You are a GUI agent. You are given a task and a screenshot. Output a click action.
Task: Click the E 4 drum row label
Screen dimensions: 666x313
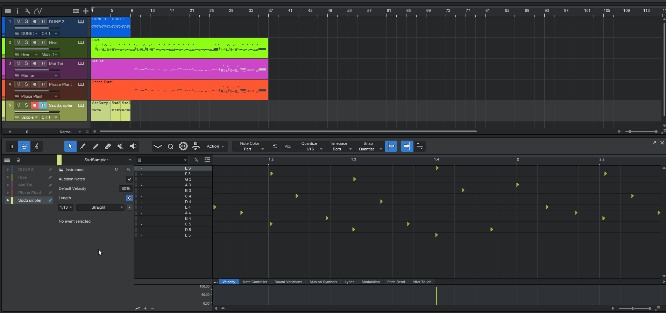click(x=188, y=207)
